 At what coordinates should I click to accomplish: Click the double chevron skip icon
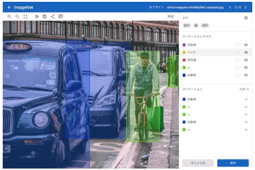coord(37,16)
